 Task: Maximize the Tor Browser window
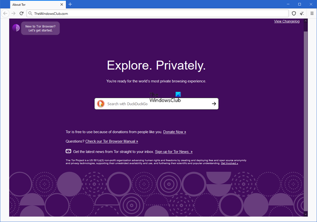300,4
